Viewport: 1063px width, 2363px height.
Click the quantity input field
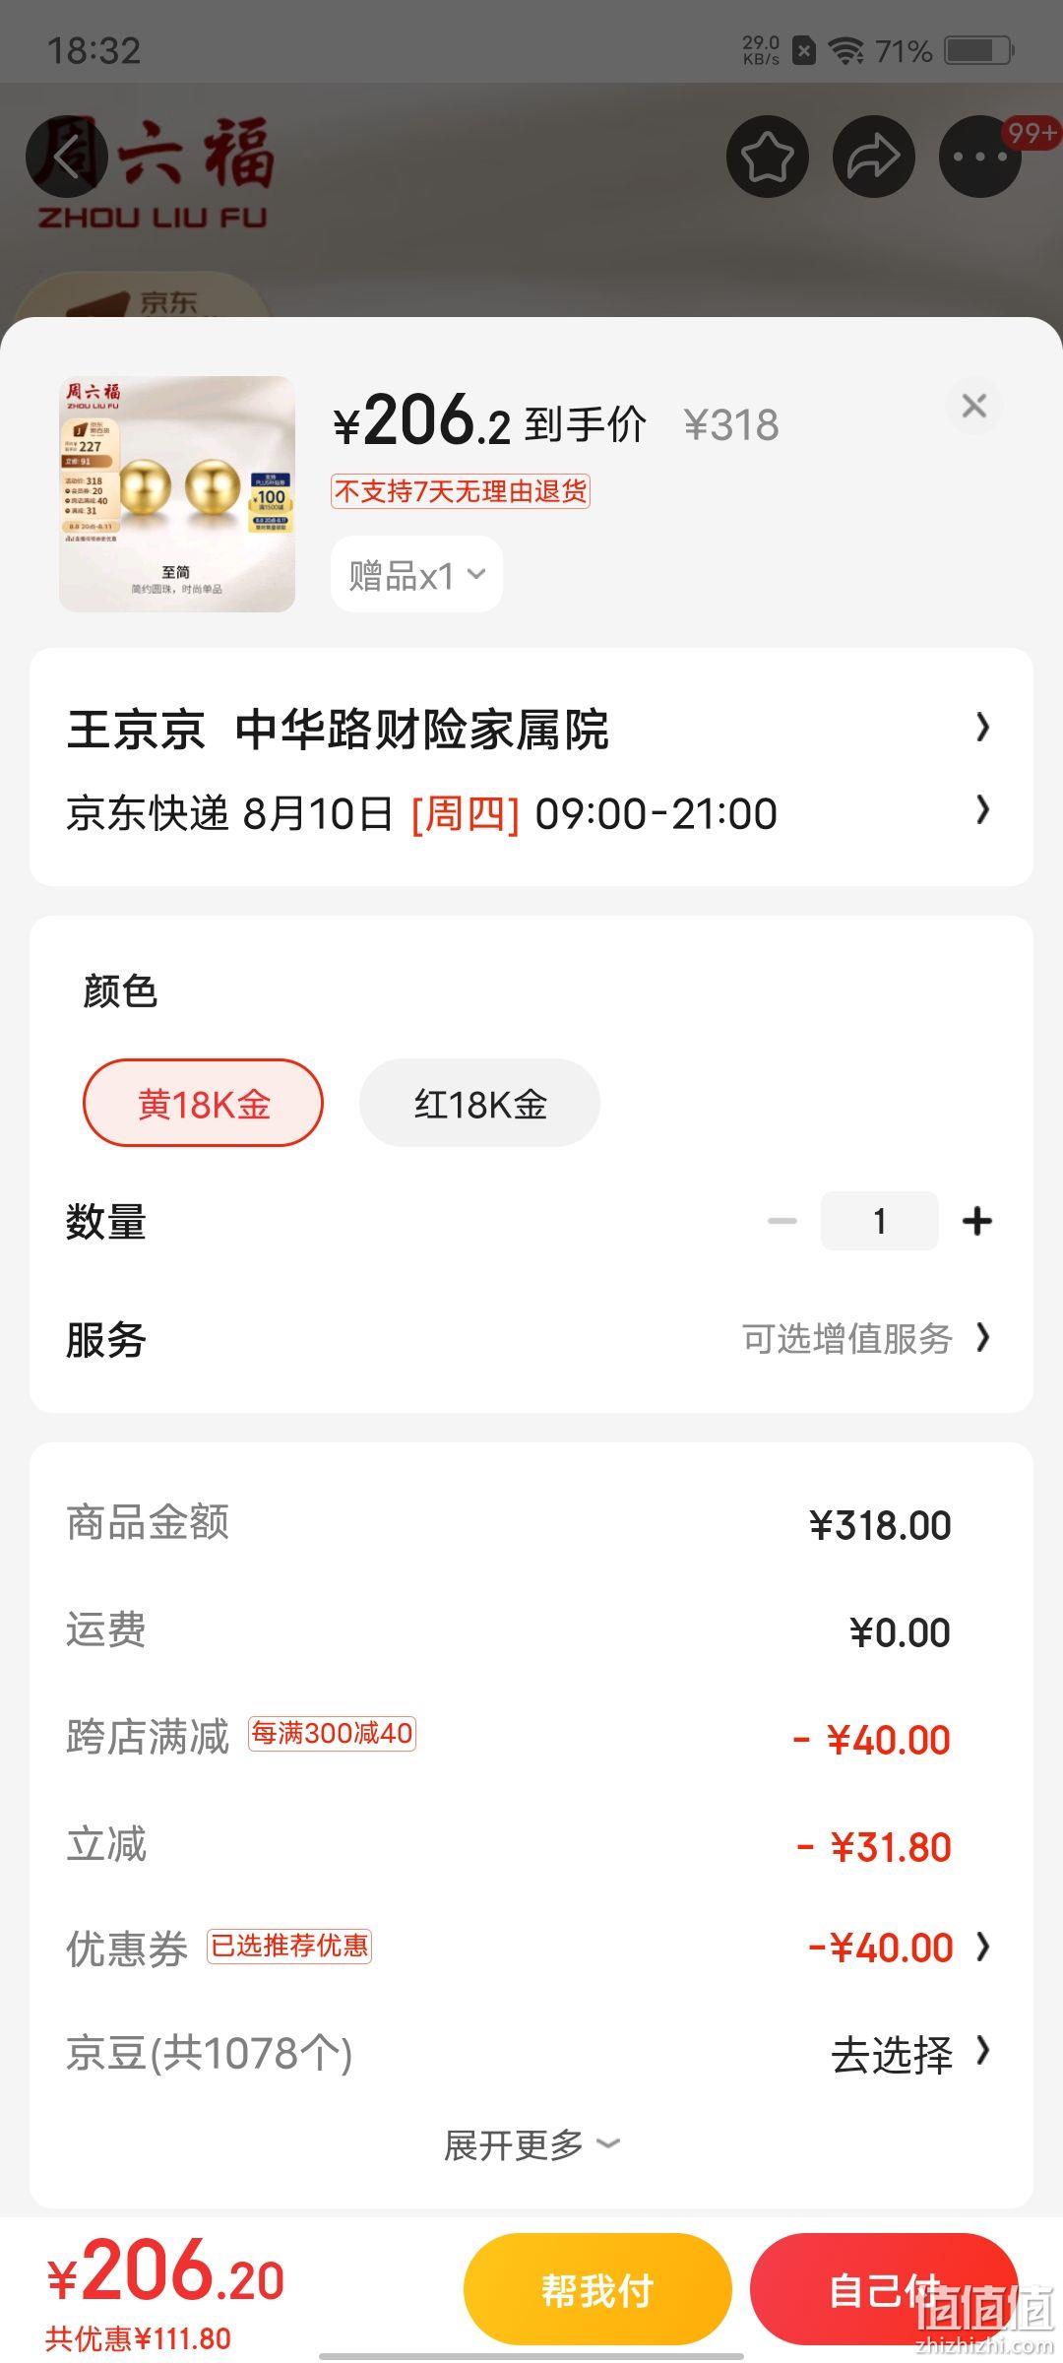click(879, 1221)
